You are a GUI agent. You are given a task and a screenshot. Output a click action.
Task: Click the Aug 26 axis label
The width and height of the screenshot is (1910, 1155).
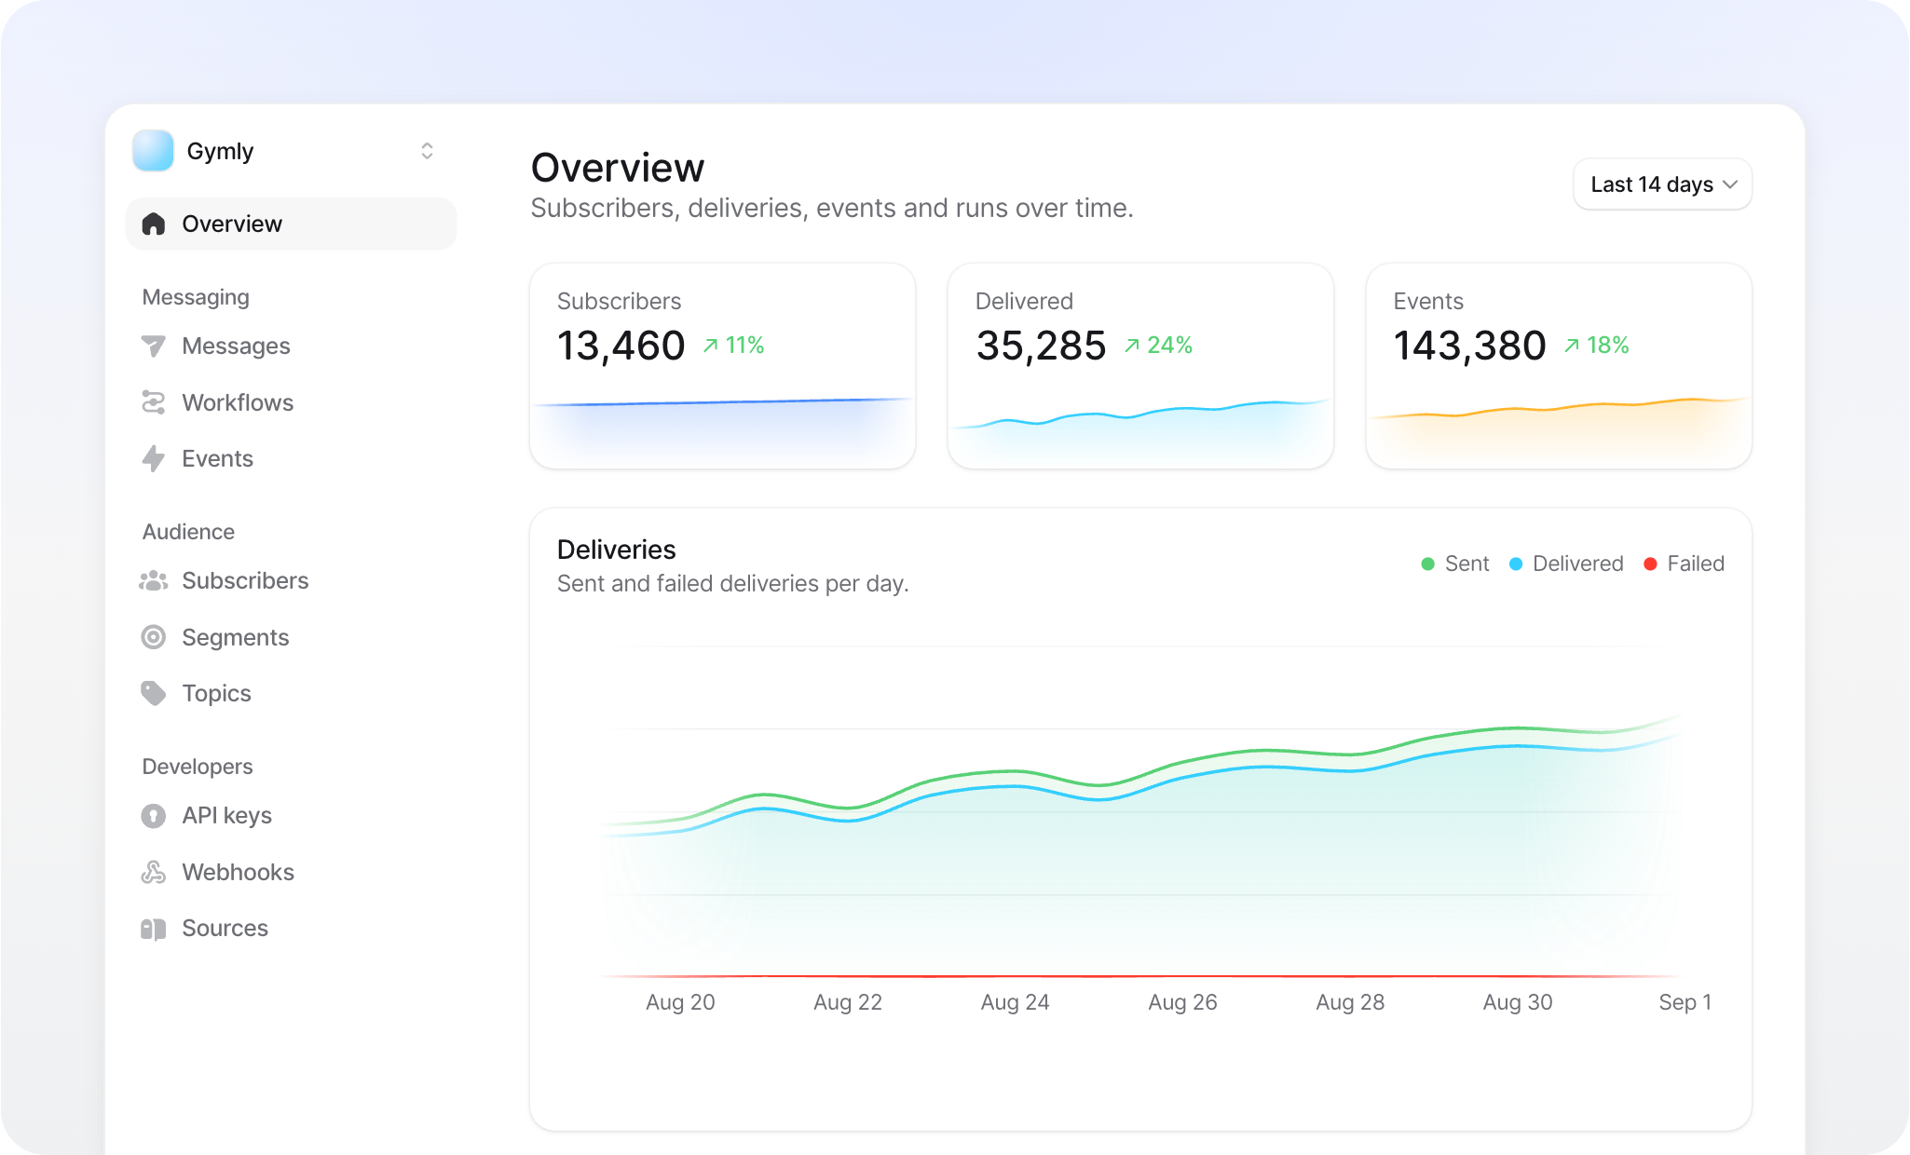pos(1182,1002)
